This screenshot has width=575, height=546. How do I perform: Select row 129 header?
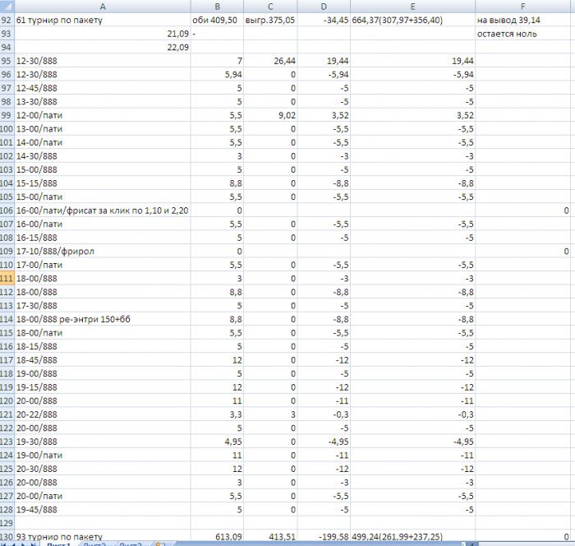(x=7, y=523)
